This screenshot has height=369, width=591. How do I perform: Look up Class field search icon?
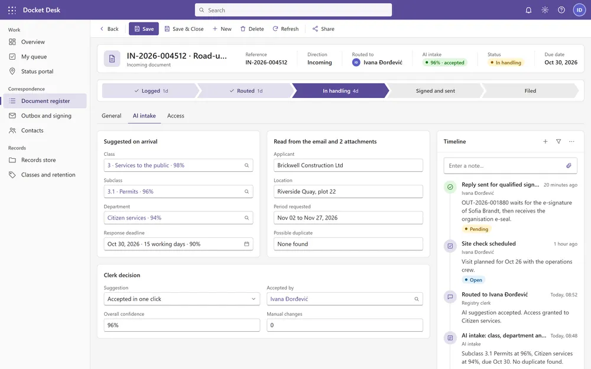point(246,165)
